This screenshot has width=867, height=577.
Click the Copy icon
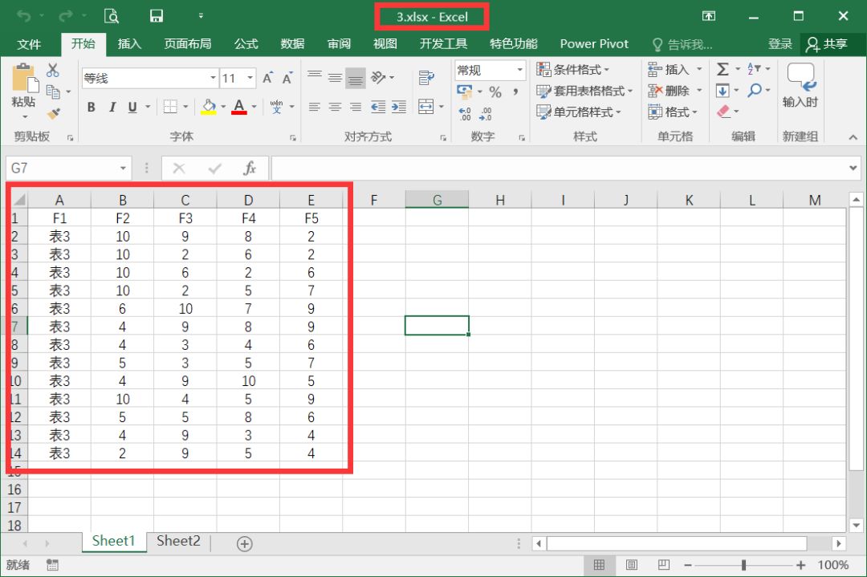(x=53, y=91)
